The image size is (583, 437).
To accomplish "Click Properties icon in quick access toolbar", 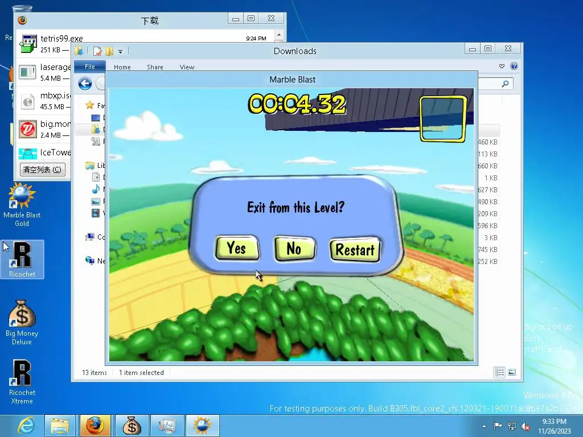I will click(97, 51).
